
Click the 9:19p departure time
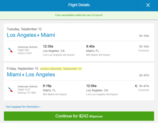(47, 86)
